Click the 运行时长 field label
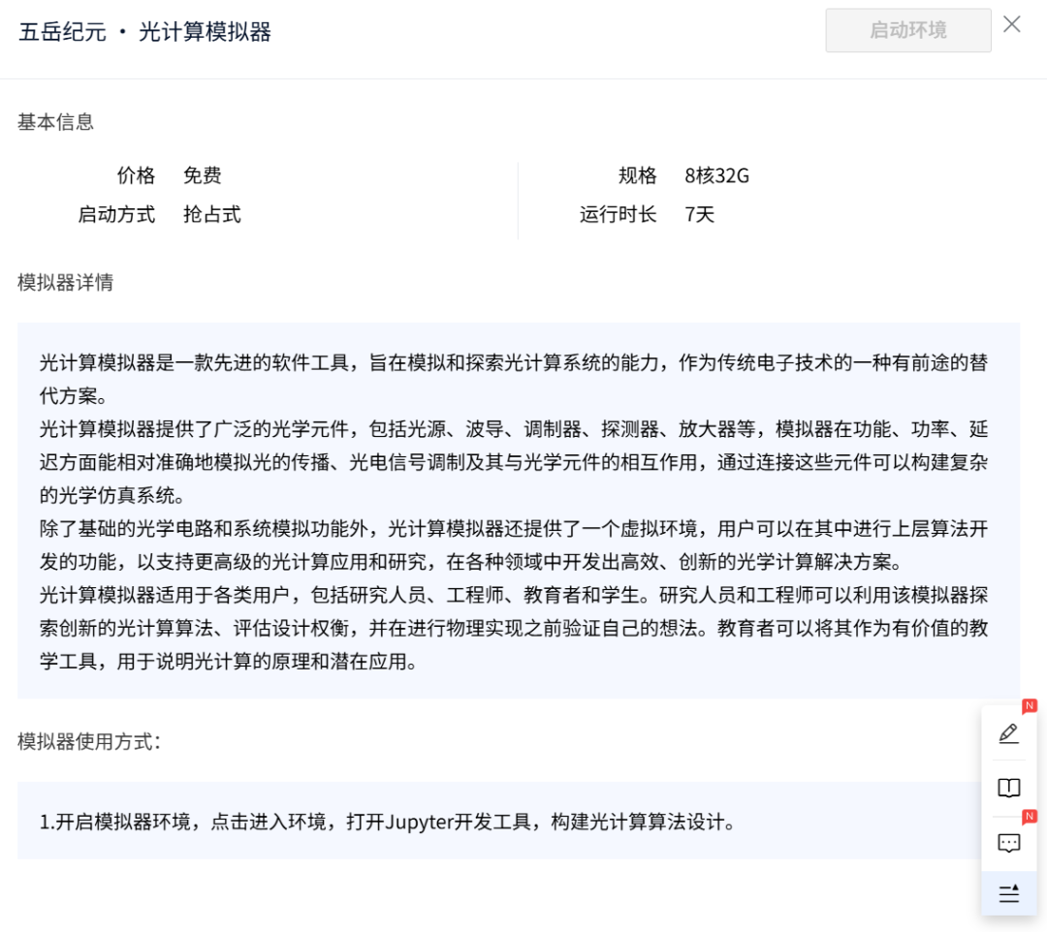 [618, 214]
